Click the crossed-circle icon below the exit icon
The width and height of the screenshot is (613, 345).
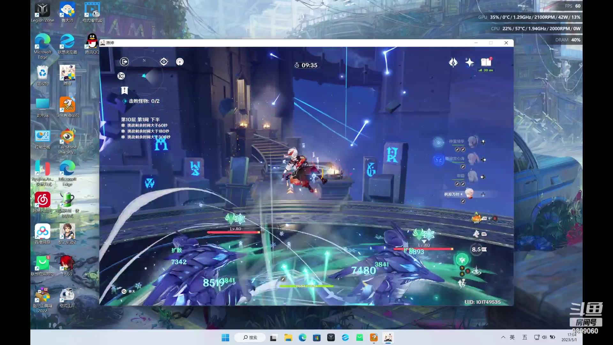pos(121,76)
